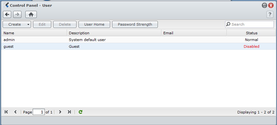Open Password Strength settings
This screenshot has width=277, height=125.
click(x=135, y=24)
